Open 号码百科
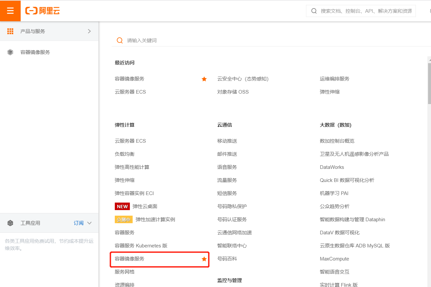 pyautogui.click(x=227, y=259)
